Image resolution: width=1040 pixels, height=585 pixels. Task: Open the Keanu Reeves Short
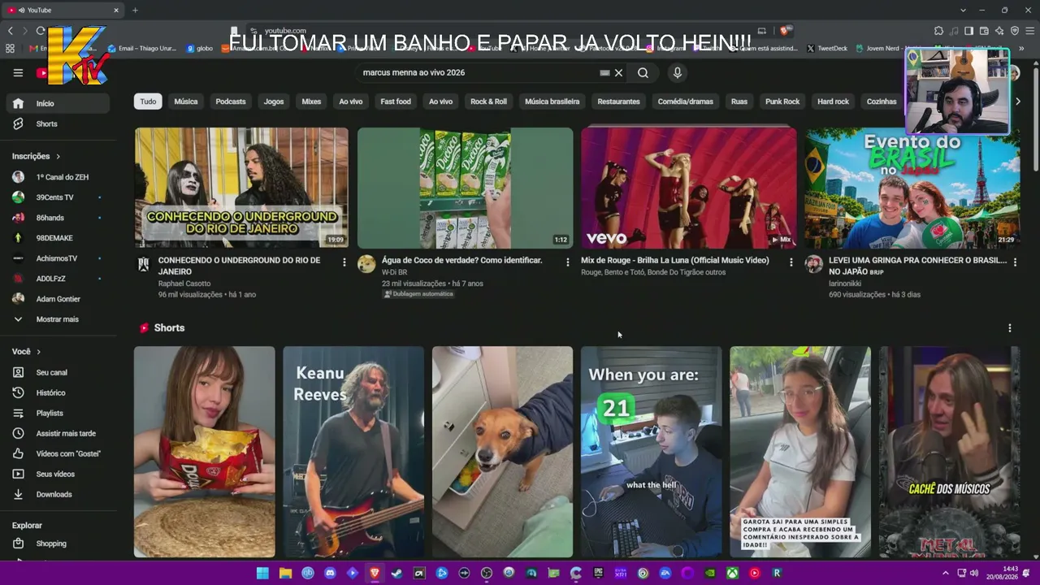[353, 452]
